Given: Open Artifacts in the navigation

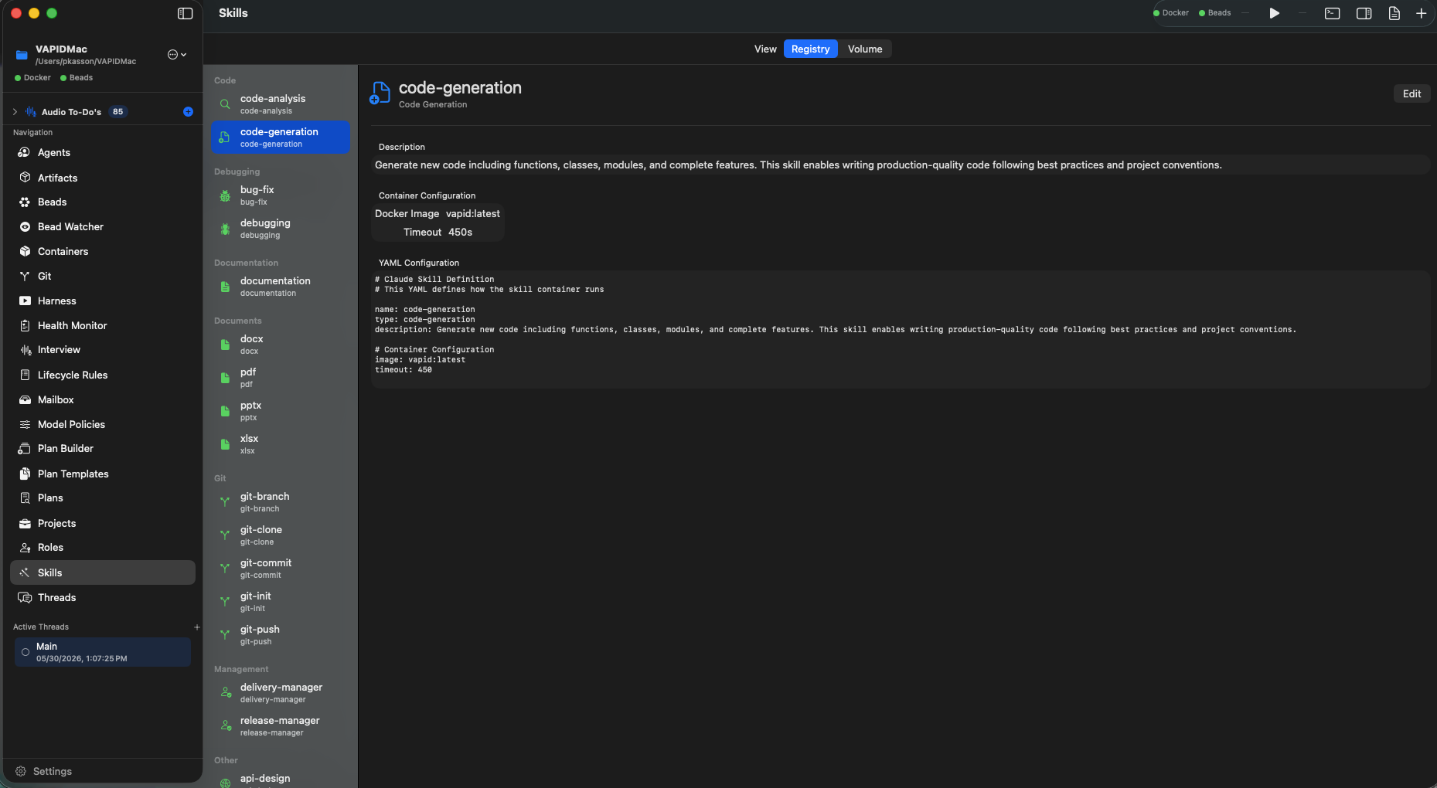Looking at the screenshot, I should coord(102,178).
